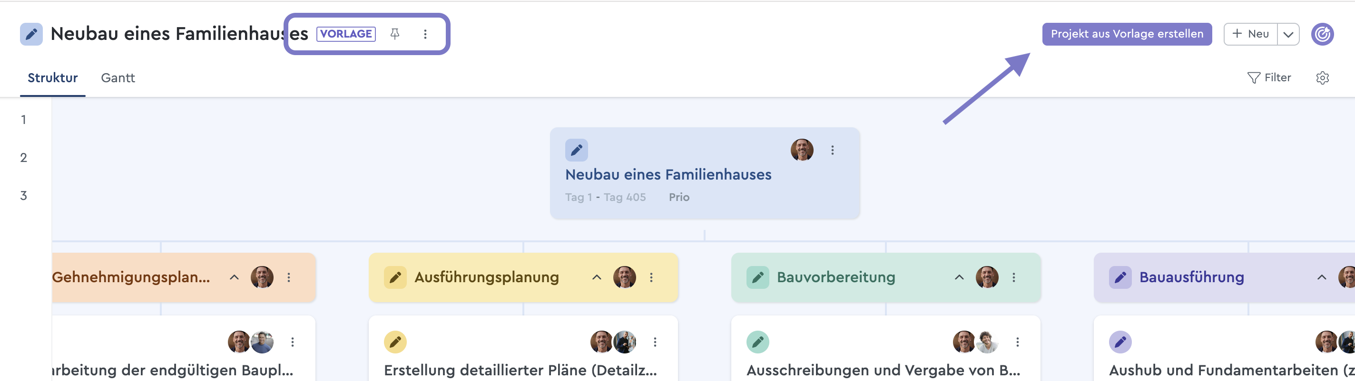1355x381 pixels.
Task: Collapse the Bauvorbereitung branch
Action: click(959, 277)
